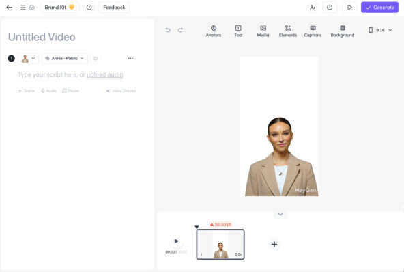Open Brand Kit

(x=60, y=8)
